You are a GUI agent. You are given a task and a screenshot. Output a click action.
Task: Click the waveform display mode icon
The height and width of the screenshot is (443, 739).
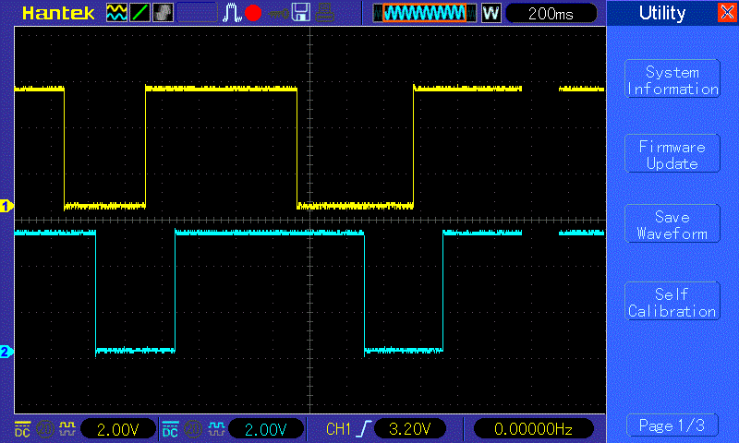point(117,13)
